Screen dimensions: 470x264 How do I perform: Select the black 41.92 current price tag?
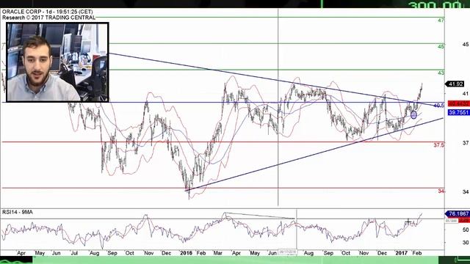pyautogui.click(x=455, y=84)
